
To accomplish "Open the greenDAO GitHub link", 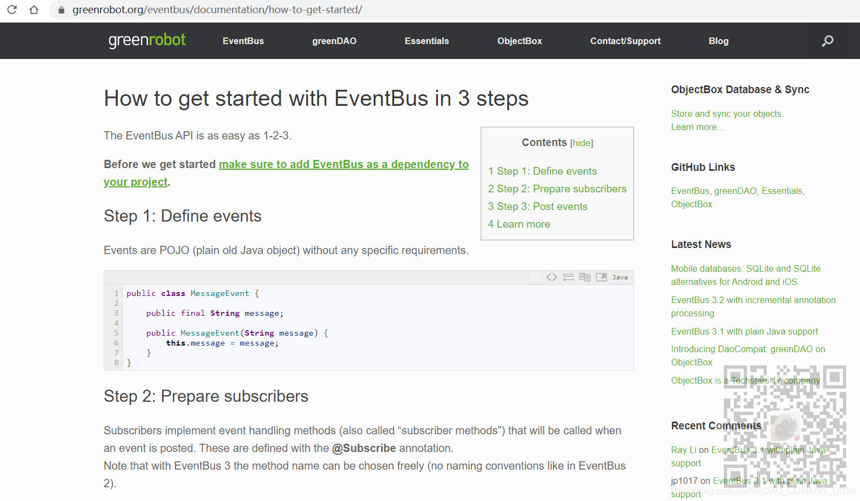I will click(735, 191).
